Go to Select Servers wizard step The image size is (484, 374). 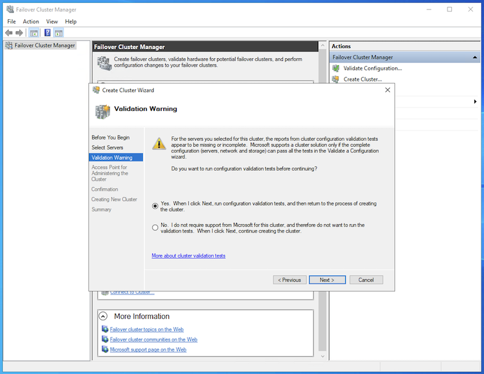[107, 148]
